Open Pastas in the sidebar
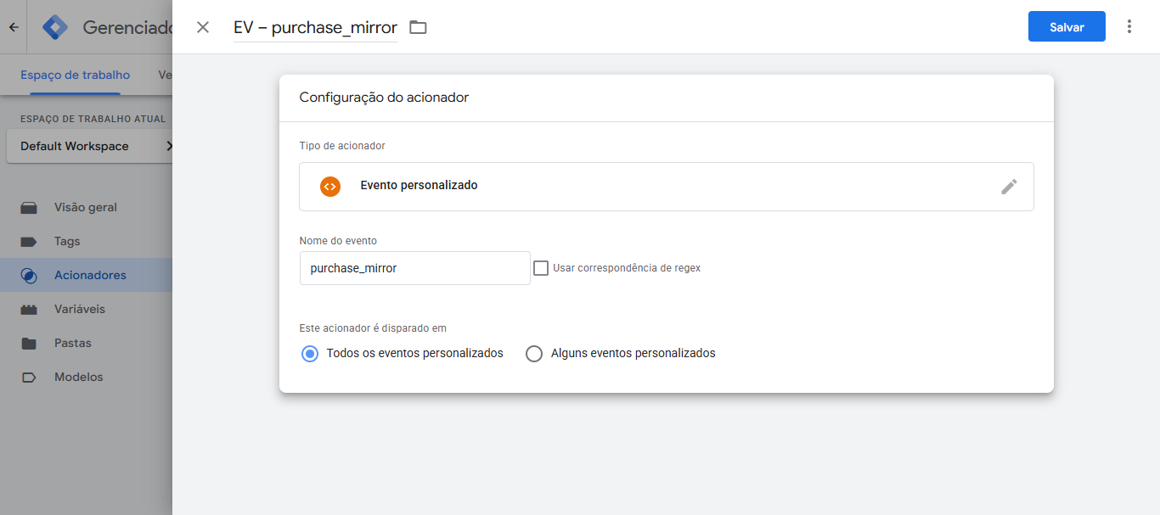1160x515 pixels. pyautogui.click(x=72, y=343)
